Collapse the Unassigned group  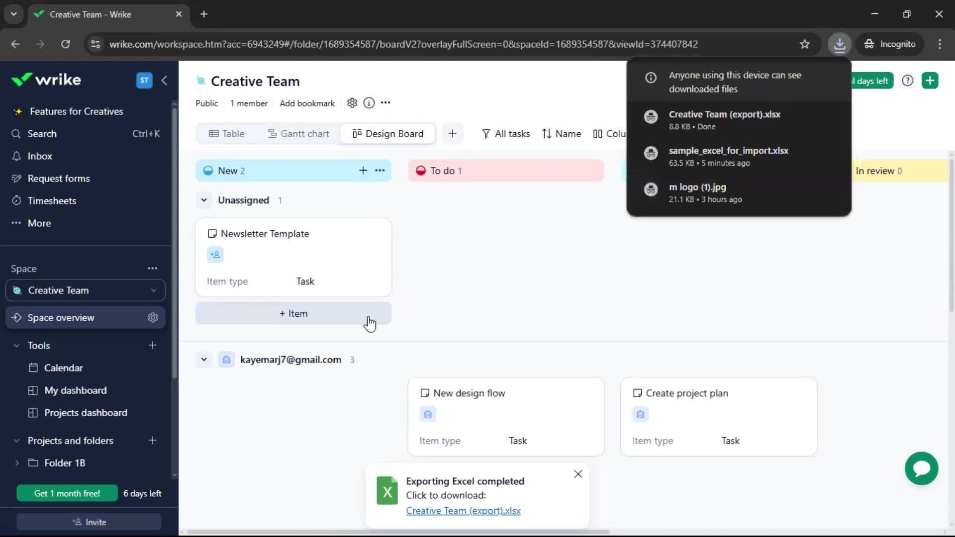(204, 200)
